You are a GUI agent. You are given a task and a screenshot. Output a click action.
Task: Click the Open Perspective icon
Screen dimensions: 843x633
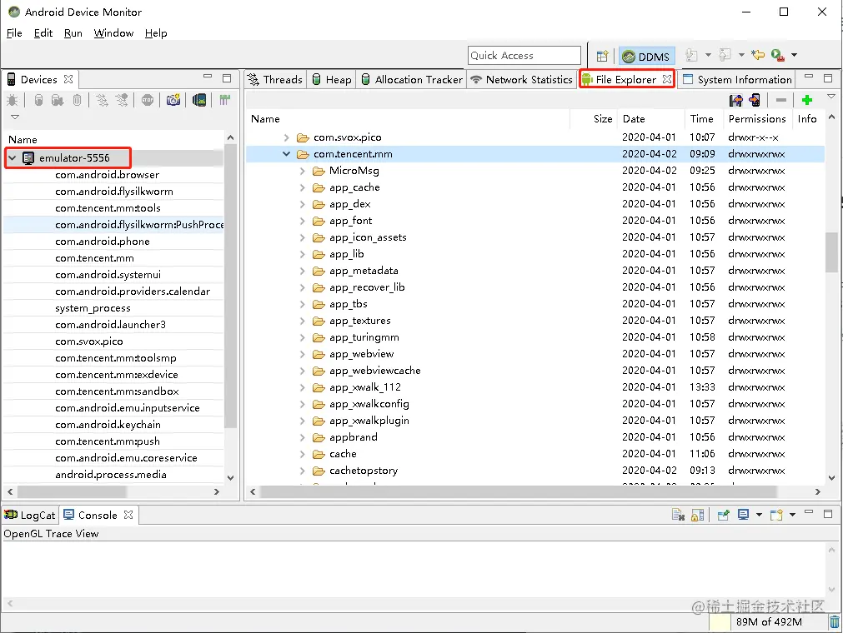click(x=602, y=56)
